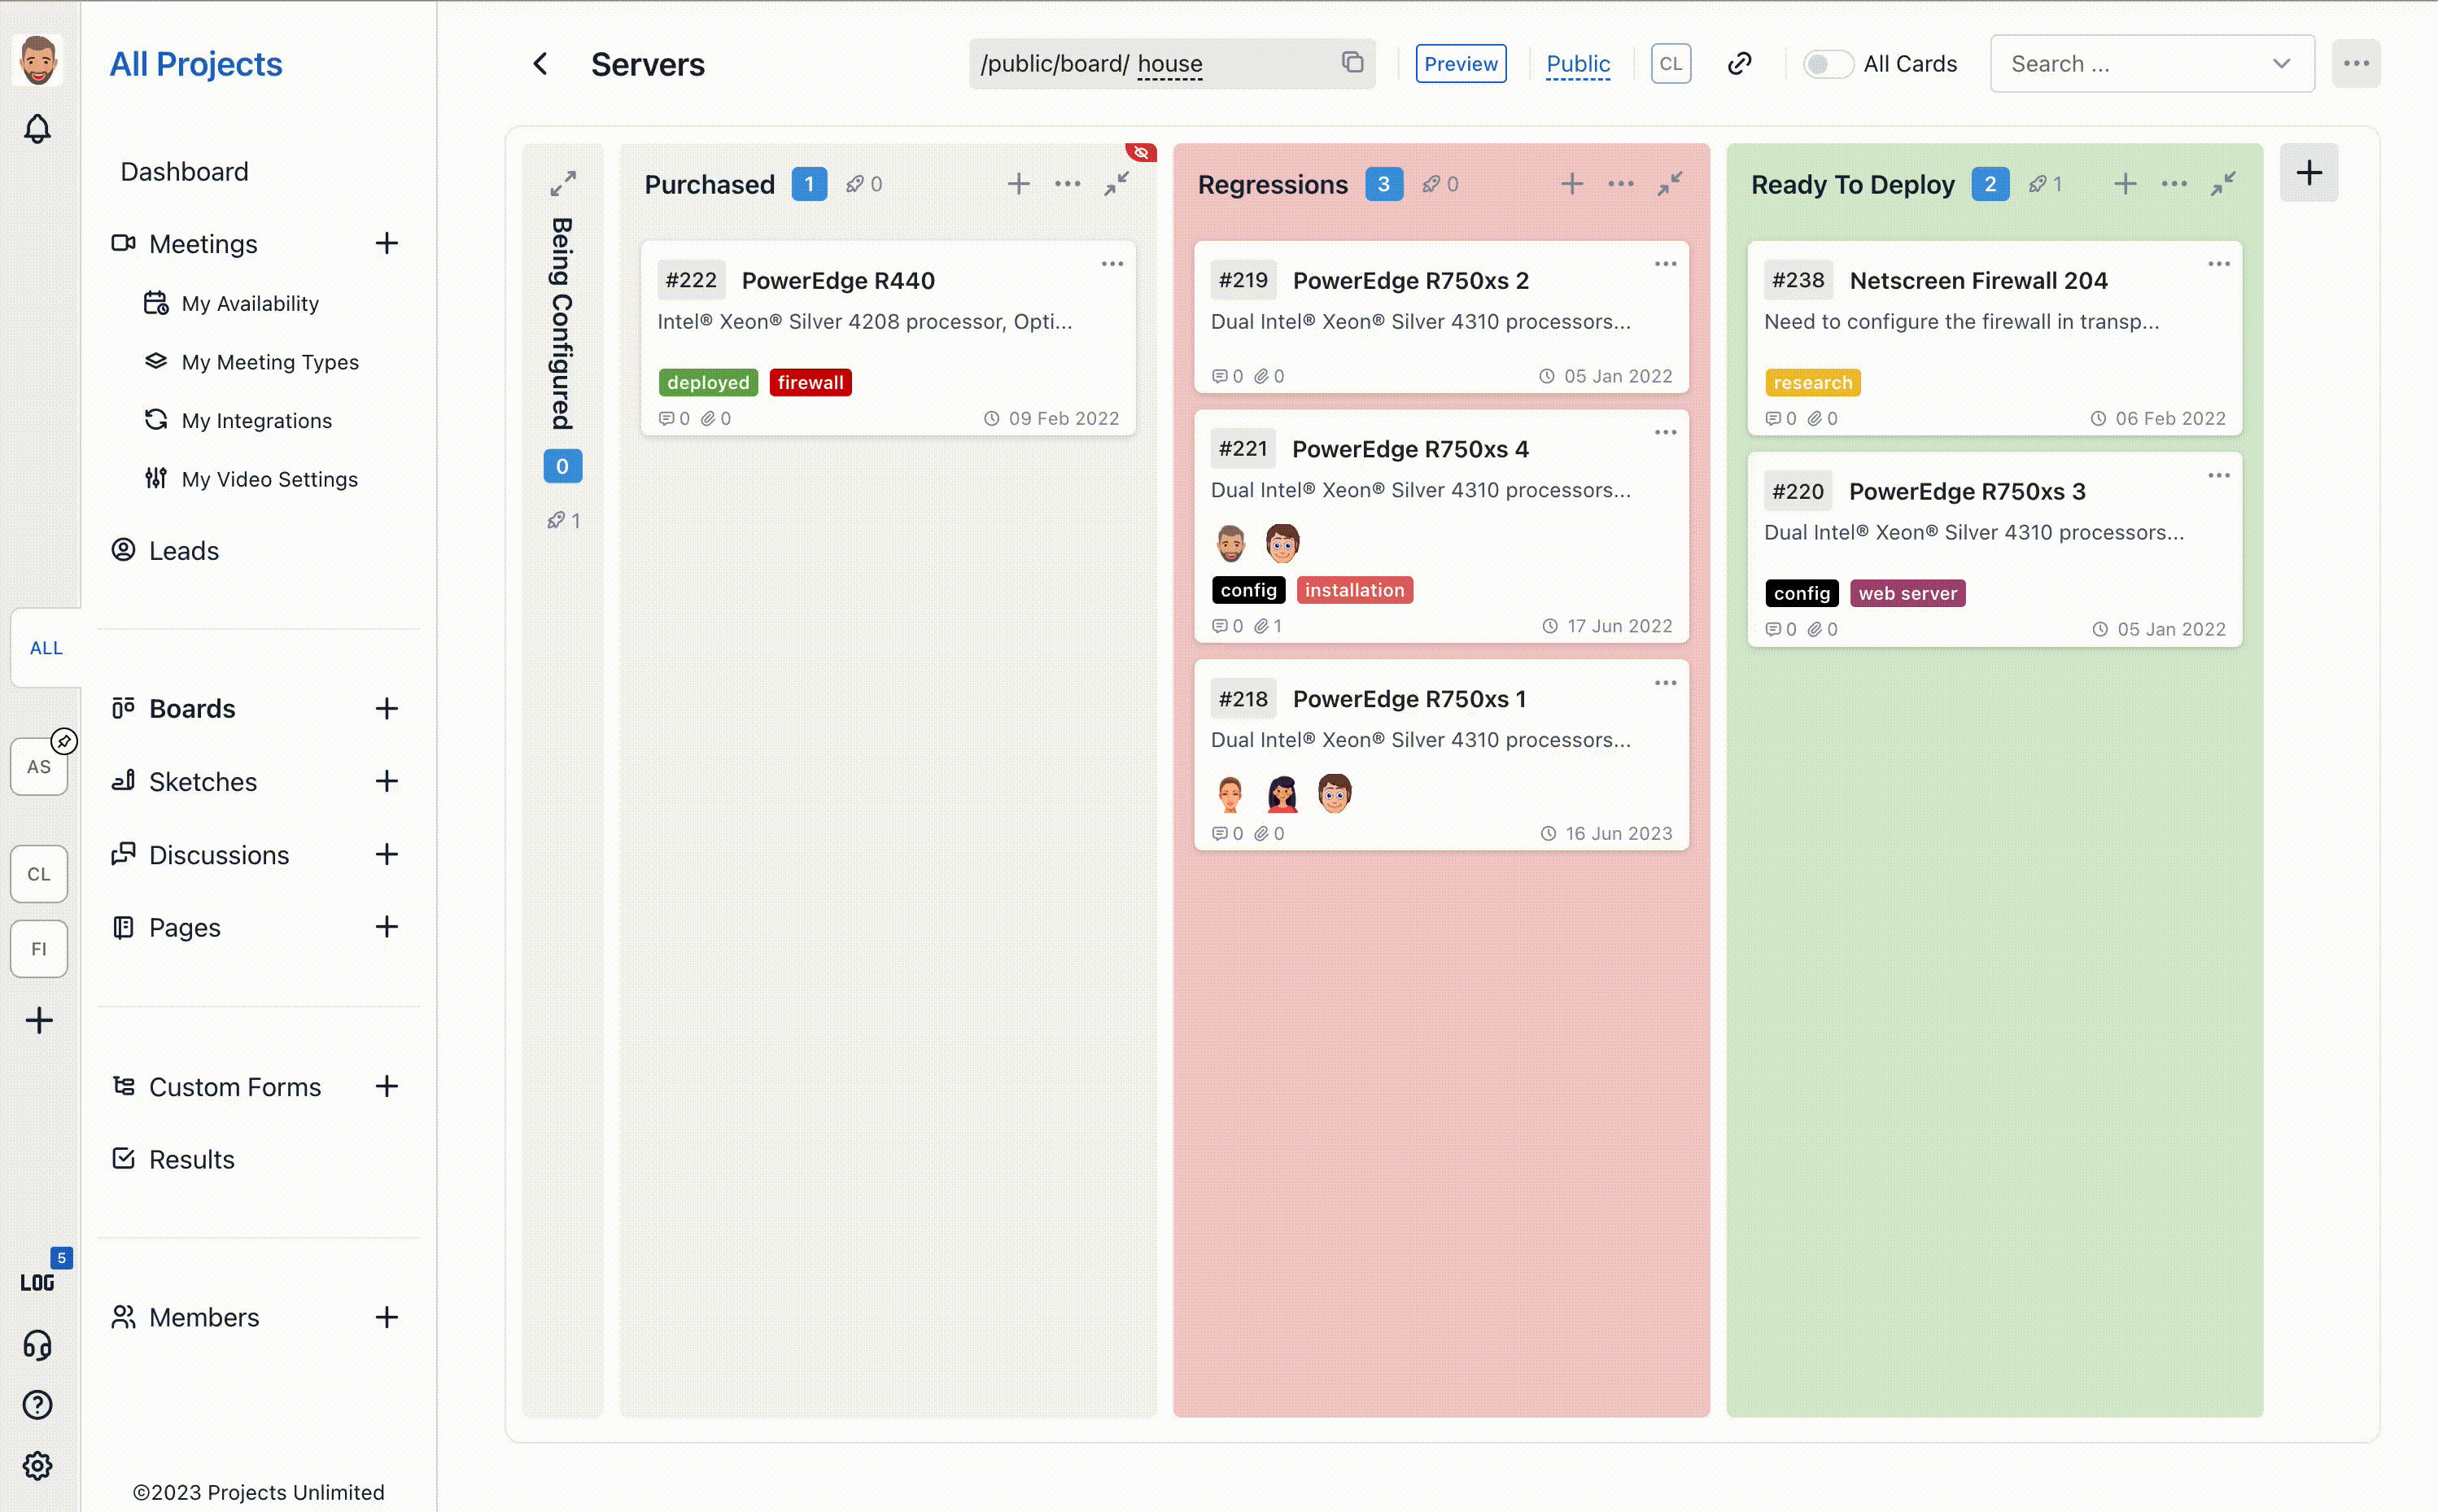Add card to Regressions column
This screenshot has height=1512, width=2438.
click(x=1571, y=184)
